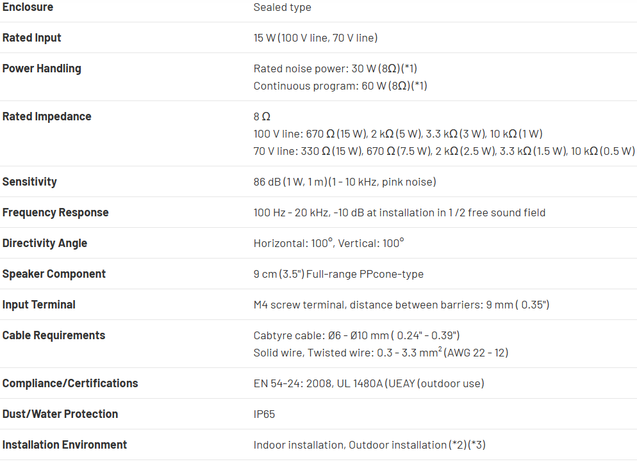The image size is (637, 464).
Task: Select the Power Handling heading
Action: [42, 68]
